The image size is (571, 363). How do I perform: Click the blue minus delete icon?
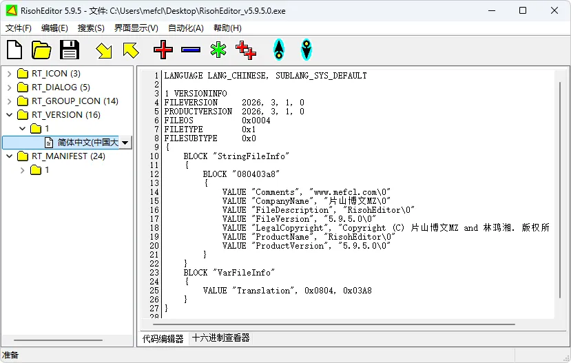[191, 50]
